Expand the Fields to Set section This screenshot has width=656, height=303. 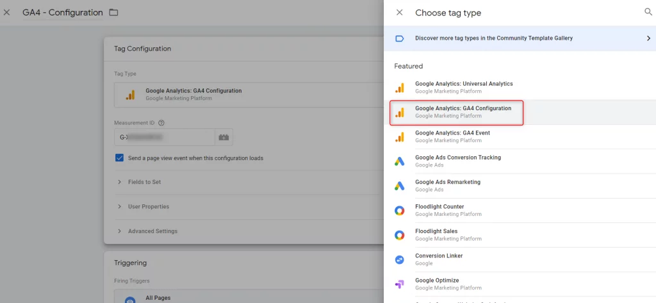144,182
